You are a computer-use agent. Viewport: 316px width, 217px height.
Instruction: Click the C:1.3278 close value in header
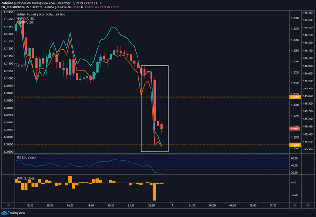click(113, 7)
